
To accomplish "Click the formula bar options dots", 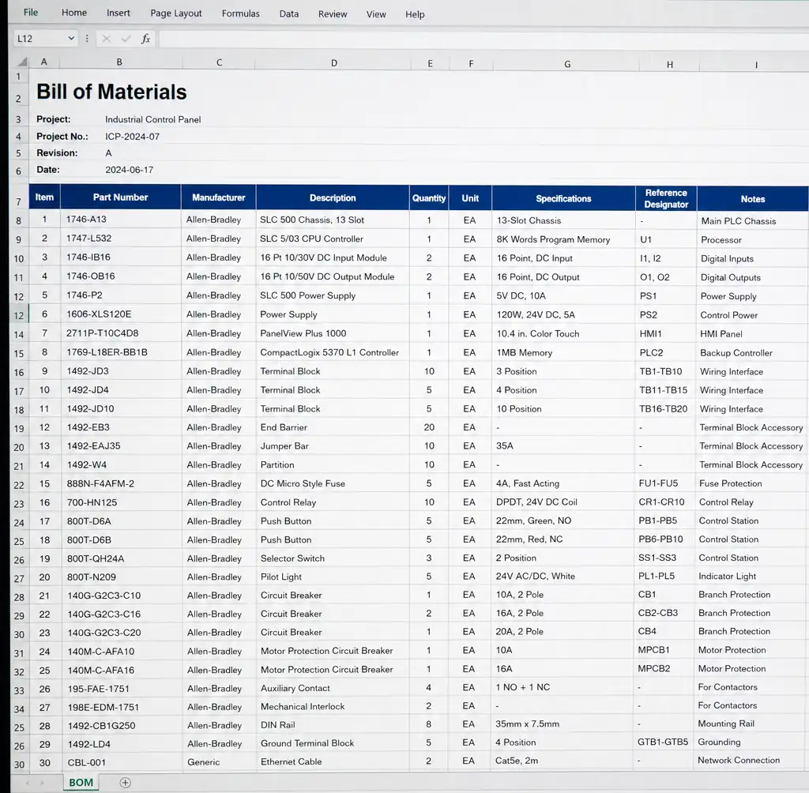I will (x=87, y=39).
